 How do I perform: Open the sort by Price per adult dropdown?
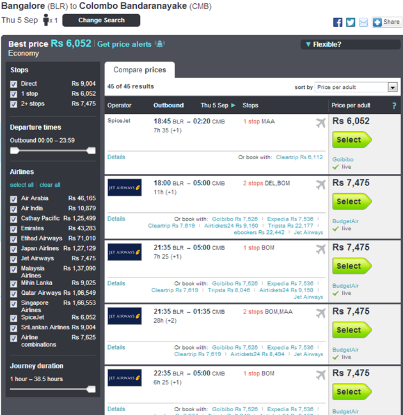pos(356,87)
